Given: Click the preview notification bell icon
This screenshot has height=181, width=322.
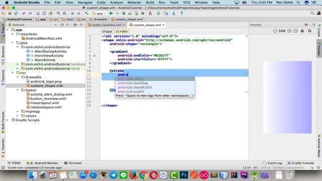Looking at the screenshot, I should [x=310, y=31].
